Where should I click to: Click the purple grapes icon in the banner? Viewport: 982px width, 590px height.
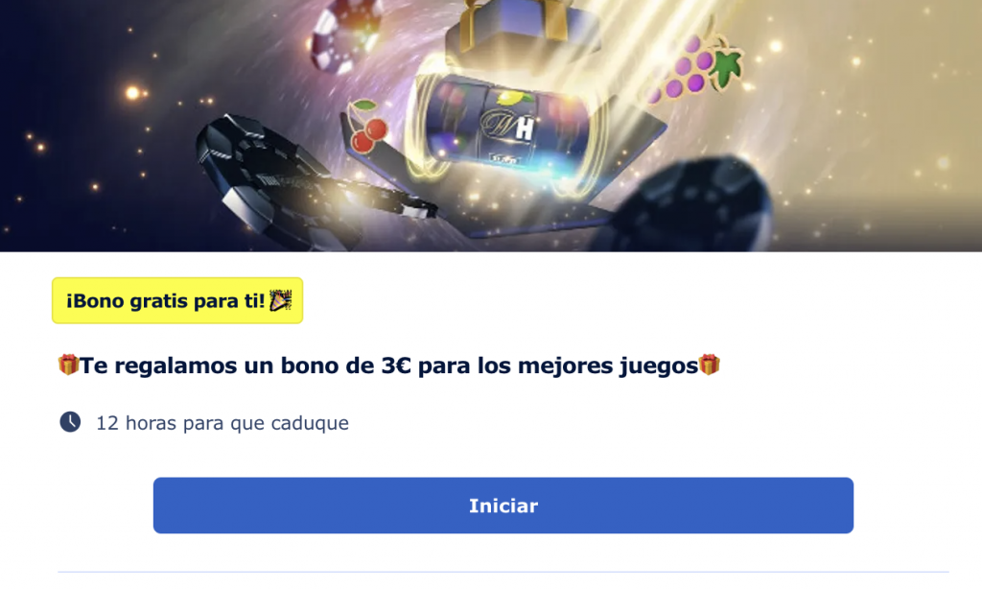[x=692, y=68]
